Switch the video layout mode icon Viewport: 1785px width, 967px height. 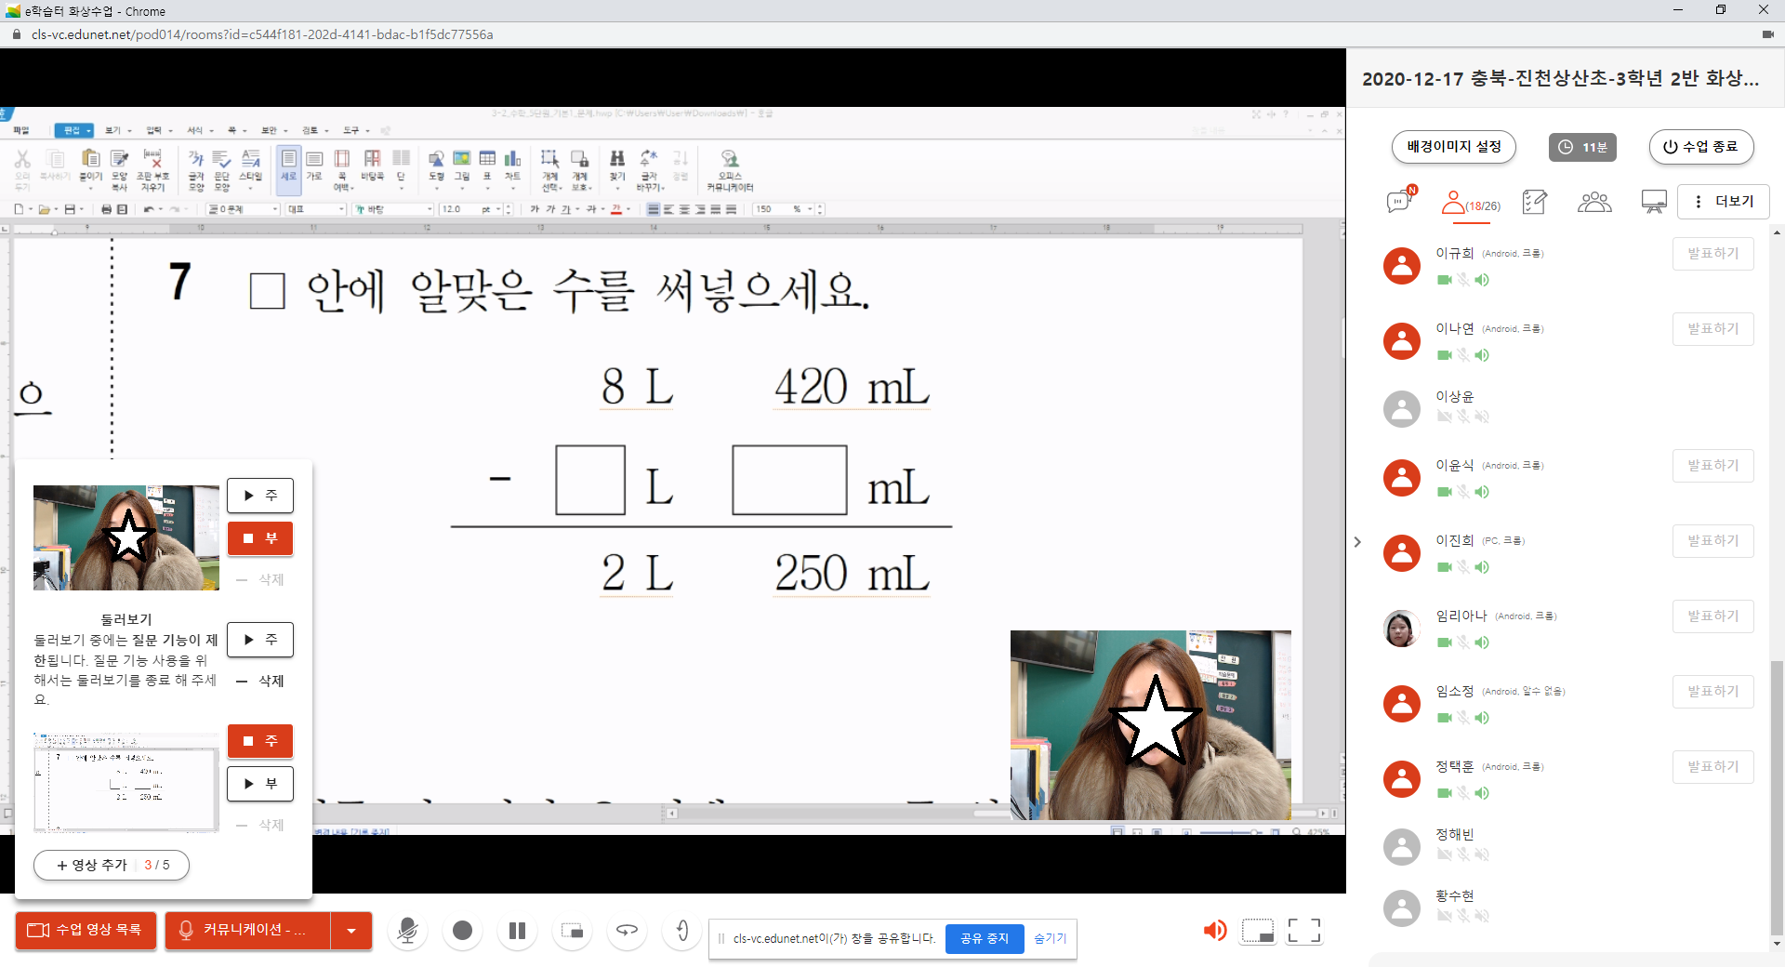pyautogui.click(x=1258, y=930)
